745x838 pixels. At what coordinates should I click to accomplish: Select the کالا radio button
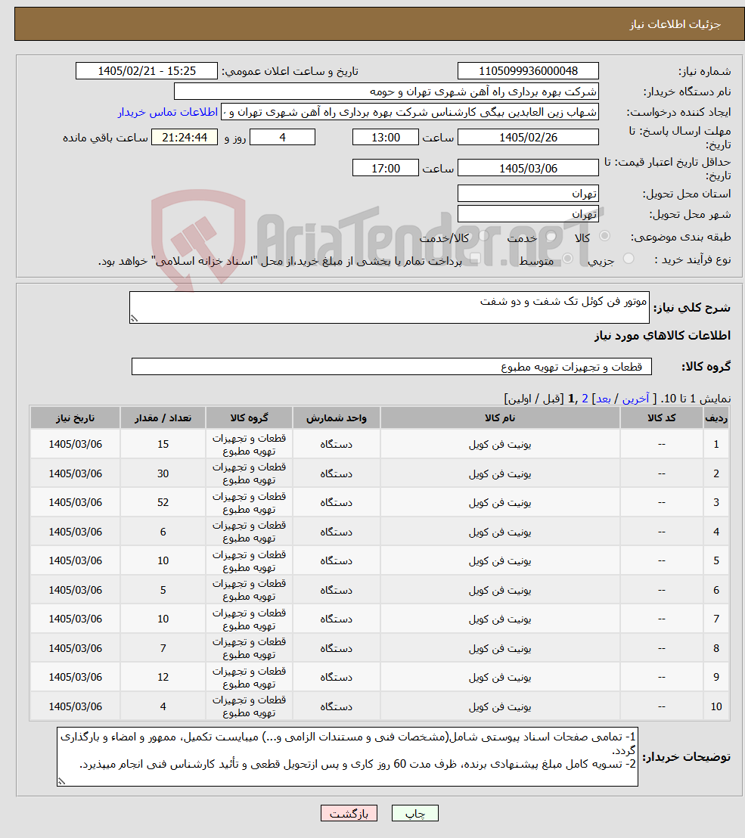[x=604, y=236]
